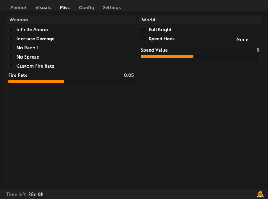Toggle the Full Bright checkbox
The image size is (268, 199).
point(143,29)
